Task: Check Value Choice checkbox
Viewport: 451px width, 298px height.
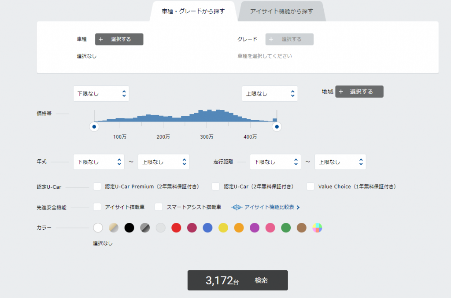Action: tap(311, 187)
